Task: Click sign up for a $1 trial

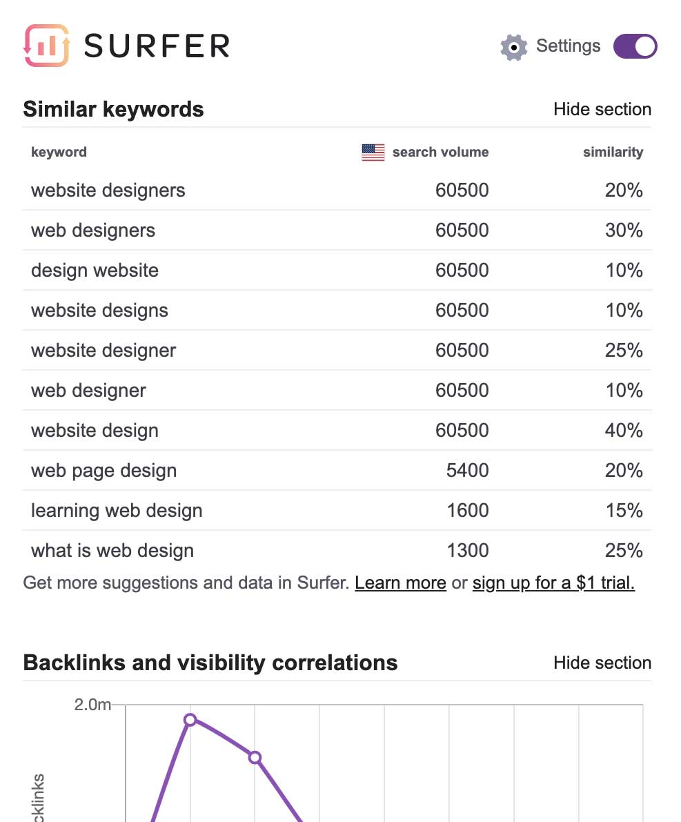Action: (553, 583)
